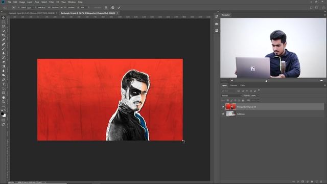Open the Layers panel flyout menu
This screenshot has width=327, height=184.
tap(325, 85)
